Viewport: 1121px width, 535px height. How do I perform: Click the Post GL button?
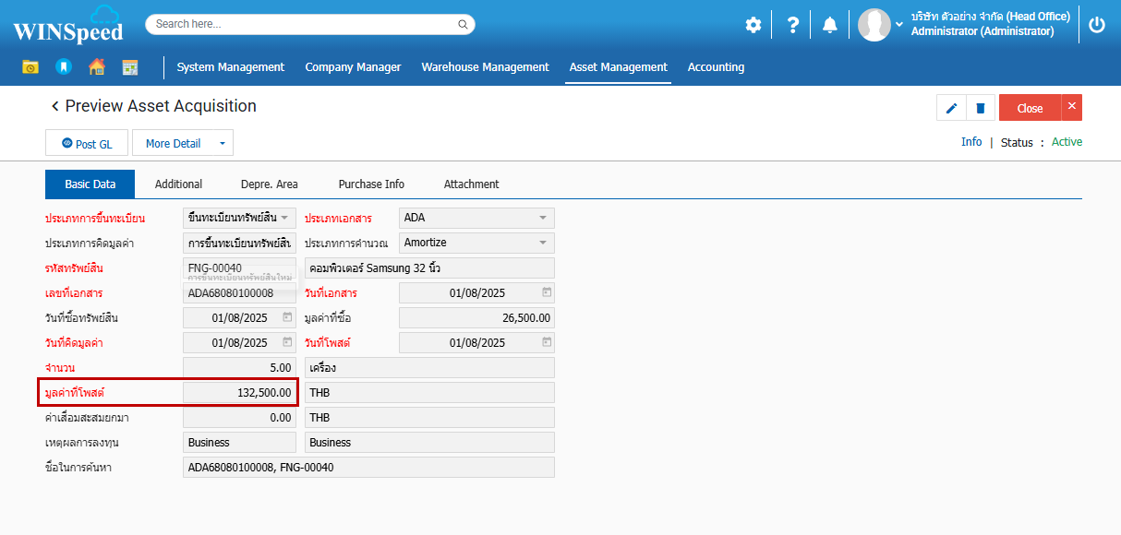point(87,144)
